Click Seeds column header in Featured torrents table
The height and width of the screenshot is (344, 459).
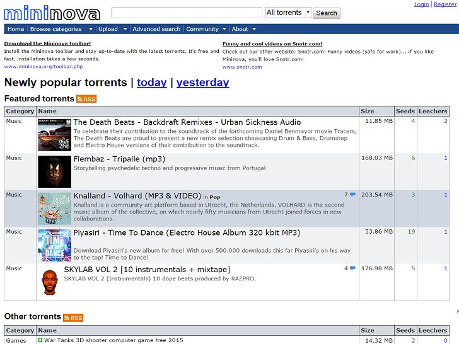[x=405, y=111]
